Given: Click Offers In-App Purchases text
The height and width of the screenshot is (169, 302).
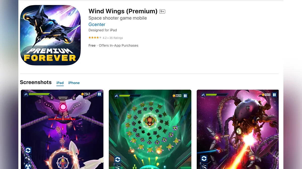Looking at the screenshot, I should 119,46.
